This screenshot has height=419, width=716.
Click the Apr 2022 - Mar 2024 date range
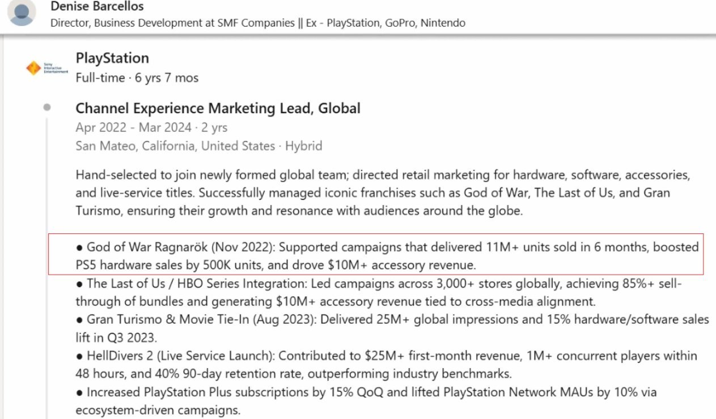pyautogui.click(x=151, y=127)
